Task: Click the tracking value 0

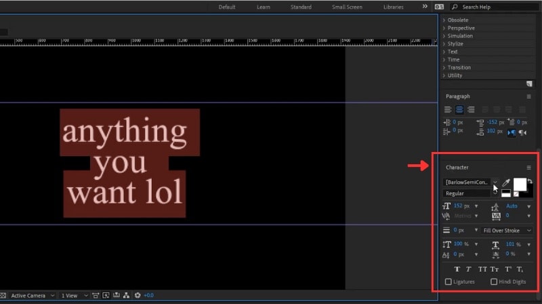Action: click(x=507, y=216)
